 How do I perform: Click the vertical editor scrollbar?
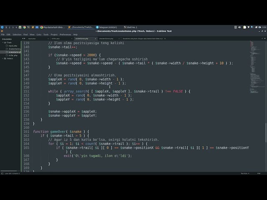click(266, 132)
